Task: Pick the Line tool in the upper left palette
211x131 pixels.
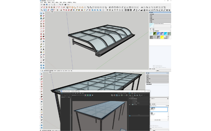Action: tap(41, 21)
